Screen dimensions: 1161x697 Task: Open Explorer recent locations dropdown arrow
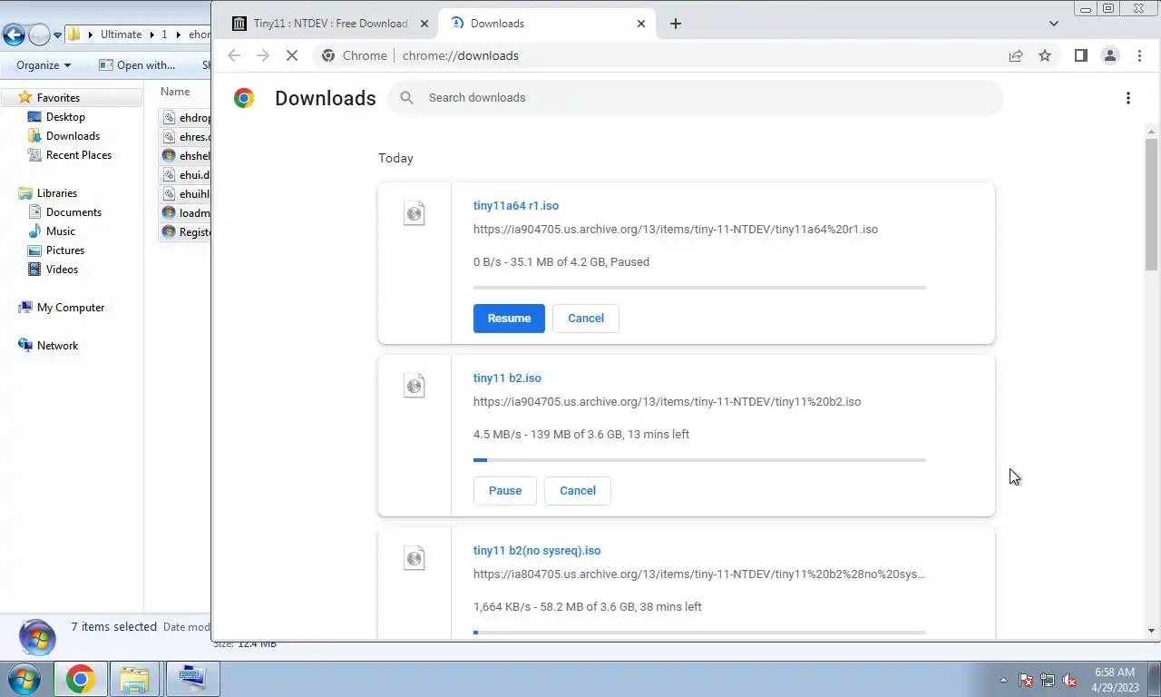tap(57, 35)
